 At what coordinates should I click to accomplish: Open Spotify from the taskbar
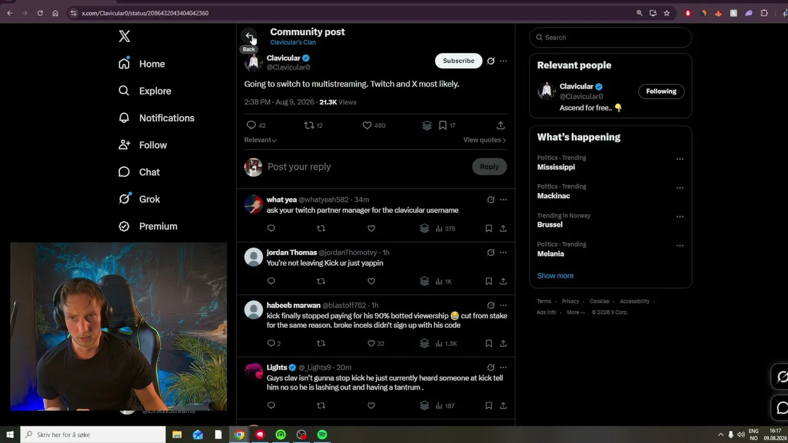(322, 434)
